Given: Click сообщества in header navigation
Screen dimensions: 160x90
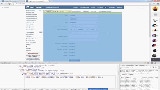Looking at the screenshot, I should tap(84, 7).
